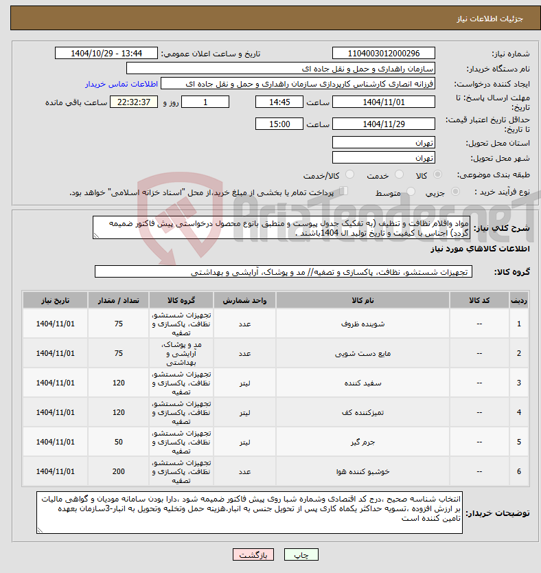The height and width of the screenshot is (573, 541).
Task: Click the کد کالا column header
Action: (x=479, y=300)
